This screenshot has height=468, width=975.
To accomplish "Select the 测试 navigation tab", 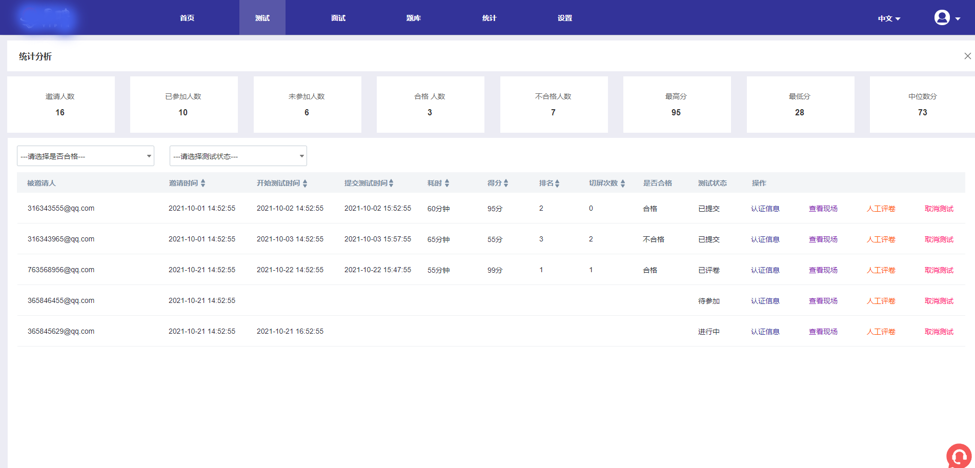I will point(262,18).
